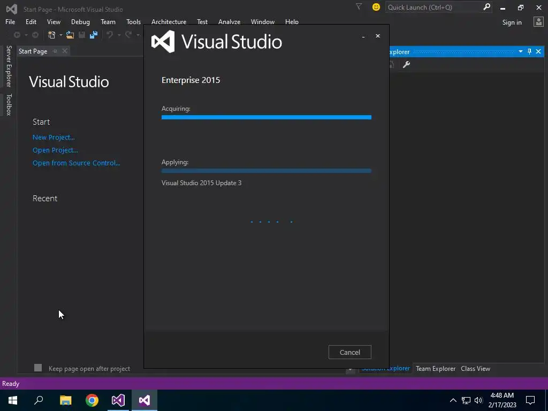Switch to first Visual Studio taskbar icon

pyautogui.click(x=118, y=400)
